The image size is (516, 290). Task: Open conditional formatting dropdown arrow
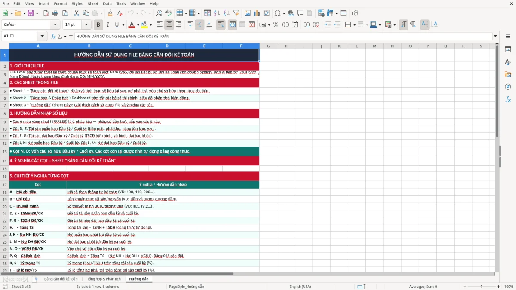[394, 25]
